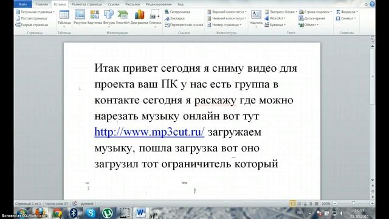
Task: Open the Таблица insert menu
Action: [64, 19]
